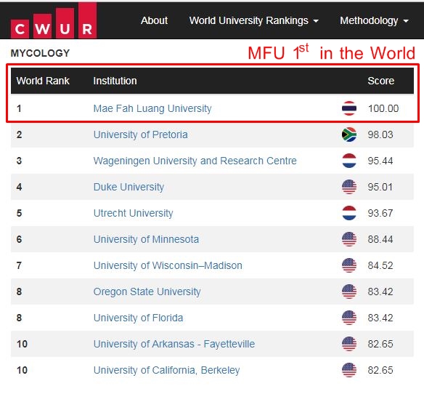Select the US flag beside Oregon State University
Screen dimensions: 424x394
coord(349,292)
